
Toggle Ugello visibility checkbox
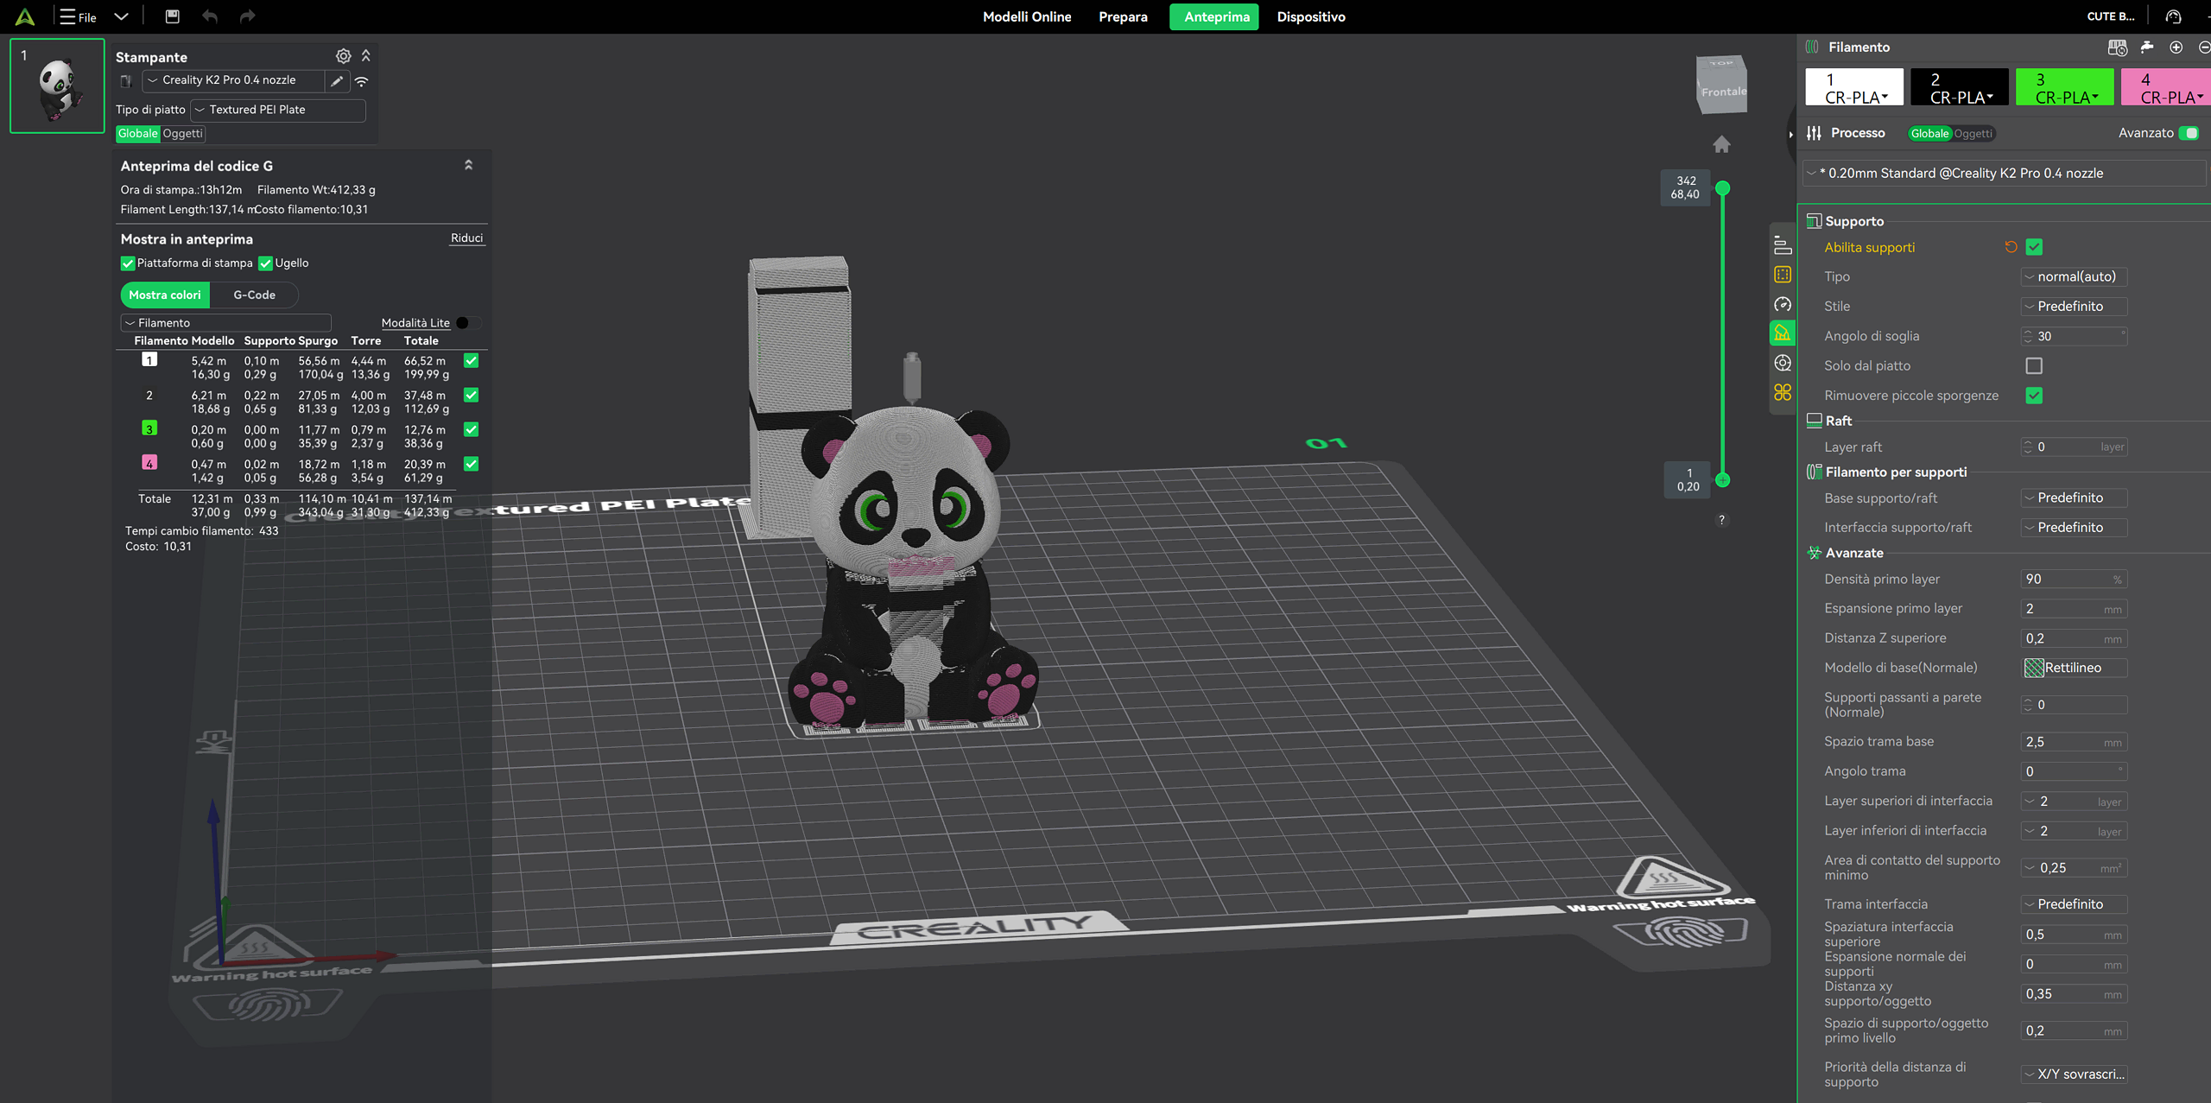(265, 263)
